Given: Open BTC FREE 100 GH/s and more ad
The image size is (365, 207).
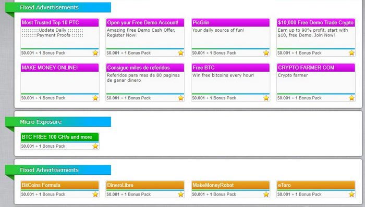Looking at the screenshot, I should point(59,137).
